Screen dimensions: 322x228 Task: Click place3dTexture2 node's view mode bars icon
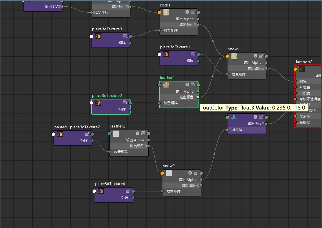125,102
